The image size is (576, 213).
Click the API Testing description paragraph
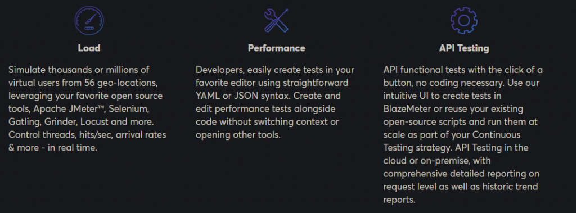pyautogui.click(x=463, y=135)
